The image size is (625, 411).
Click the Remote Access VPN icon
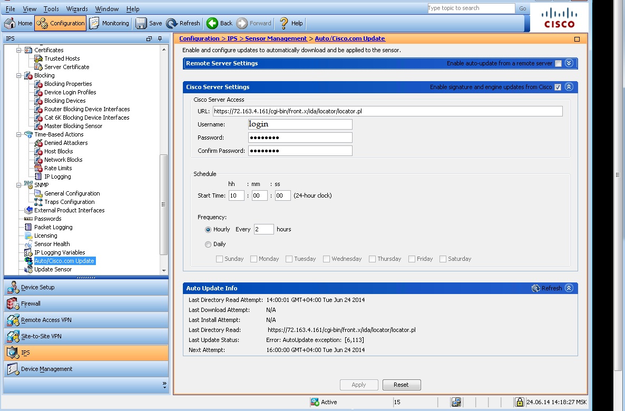[x=13, y=320]
